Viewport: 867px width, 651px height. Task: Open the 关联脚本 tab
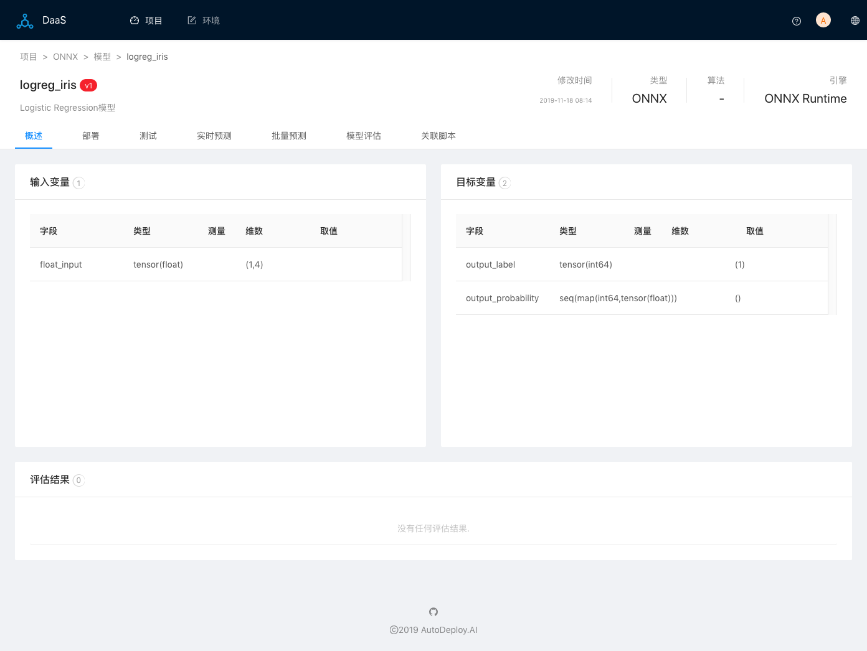coord(438,136)
